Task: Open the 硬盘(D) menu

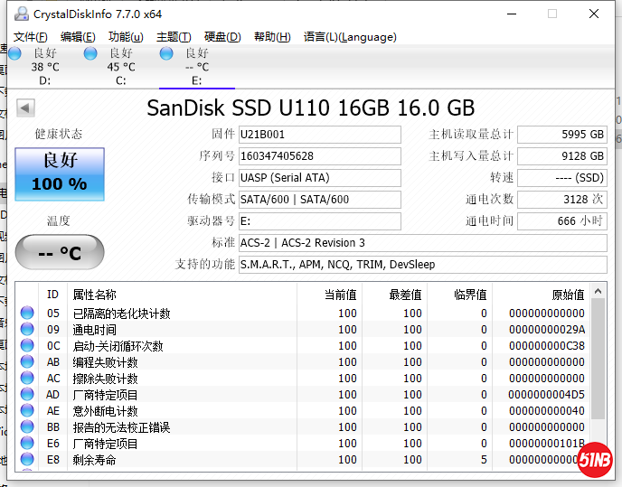Action: [x=222, y=37]
